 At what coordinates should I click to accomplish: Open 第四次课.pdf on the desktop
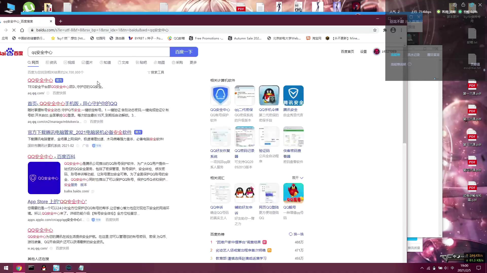472,164
